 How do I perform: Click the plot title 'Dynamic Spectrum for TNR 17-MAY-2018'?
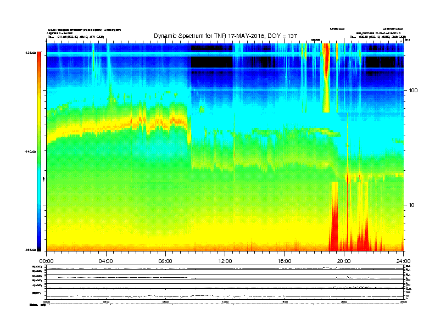pyautogui.click(x=225, y=36)
